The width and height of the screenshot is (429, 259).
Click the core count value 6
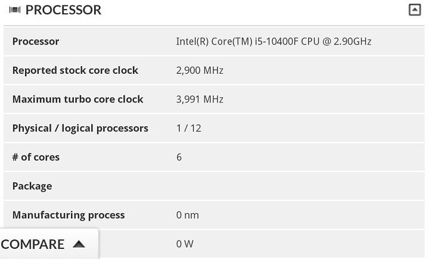point(179,157)
